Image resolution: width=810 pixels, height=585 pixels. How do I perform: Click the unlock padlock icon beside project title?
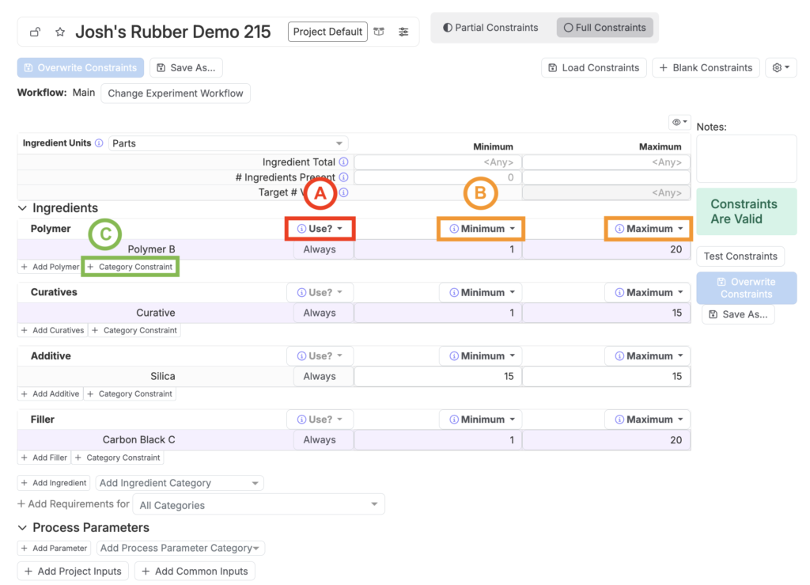pos(35,32)
